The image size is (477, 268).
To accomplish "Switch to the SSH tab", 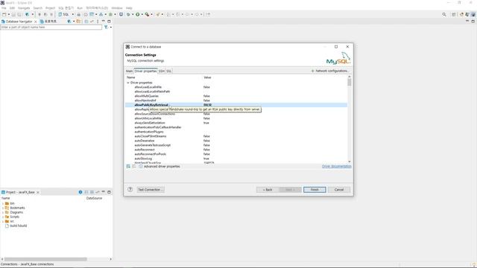I will (161, 71).
